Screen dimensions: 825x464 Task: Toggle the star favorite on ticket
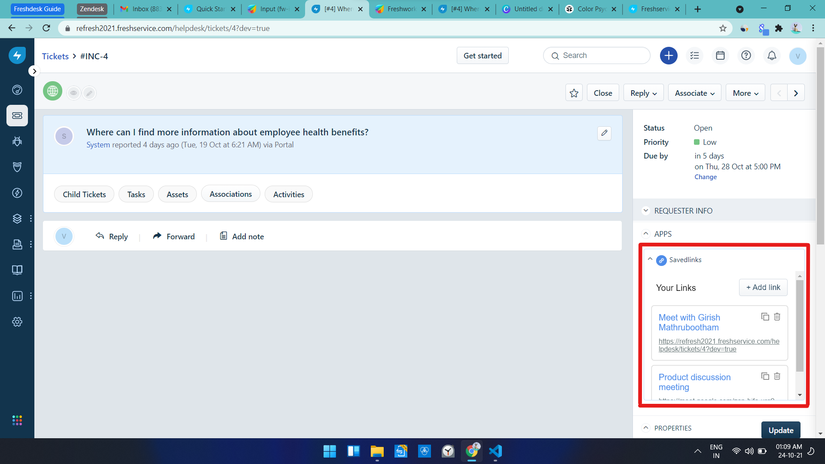point(574,93)
